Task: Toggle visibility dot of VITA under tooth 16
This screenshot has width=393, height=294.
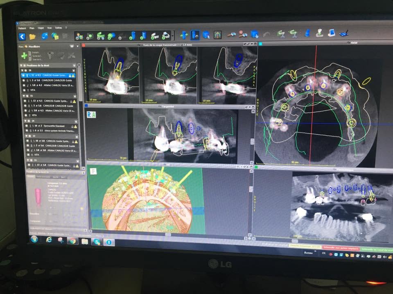Action: [x=24, y=90]
